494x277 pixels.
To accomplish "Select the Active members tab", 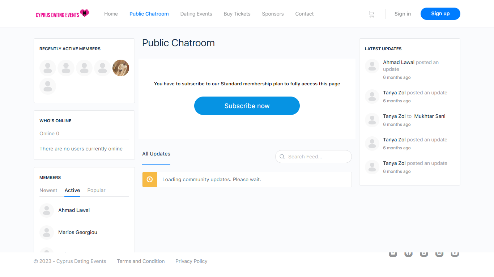I will click(72, 190).
